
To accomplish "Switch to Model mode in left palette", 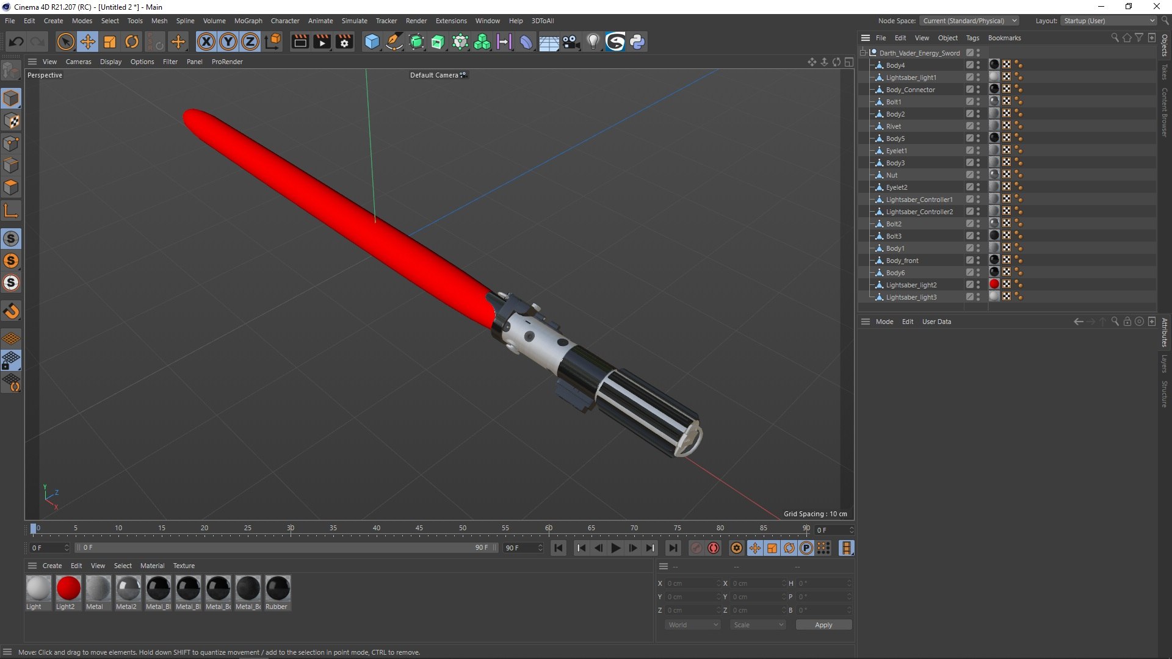I will 11,98.
